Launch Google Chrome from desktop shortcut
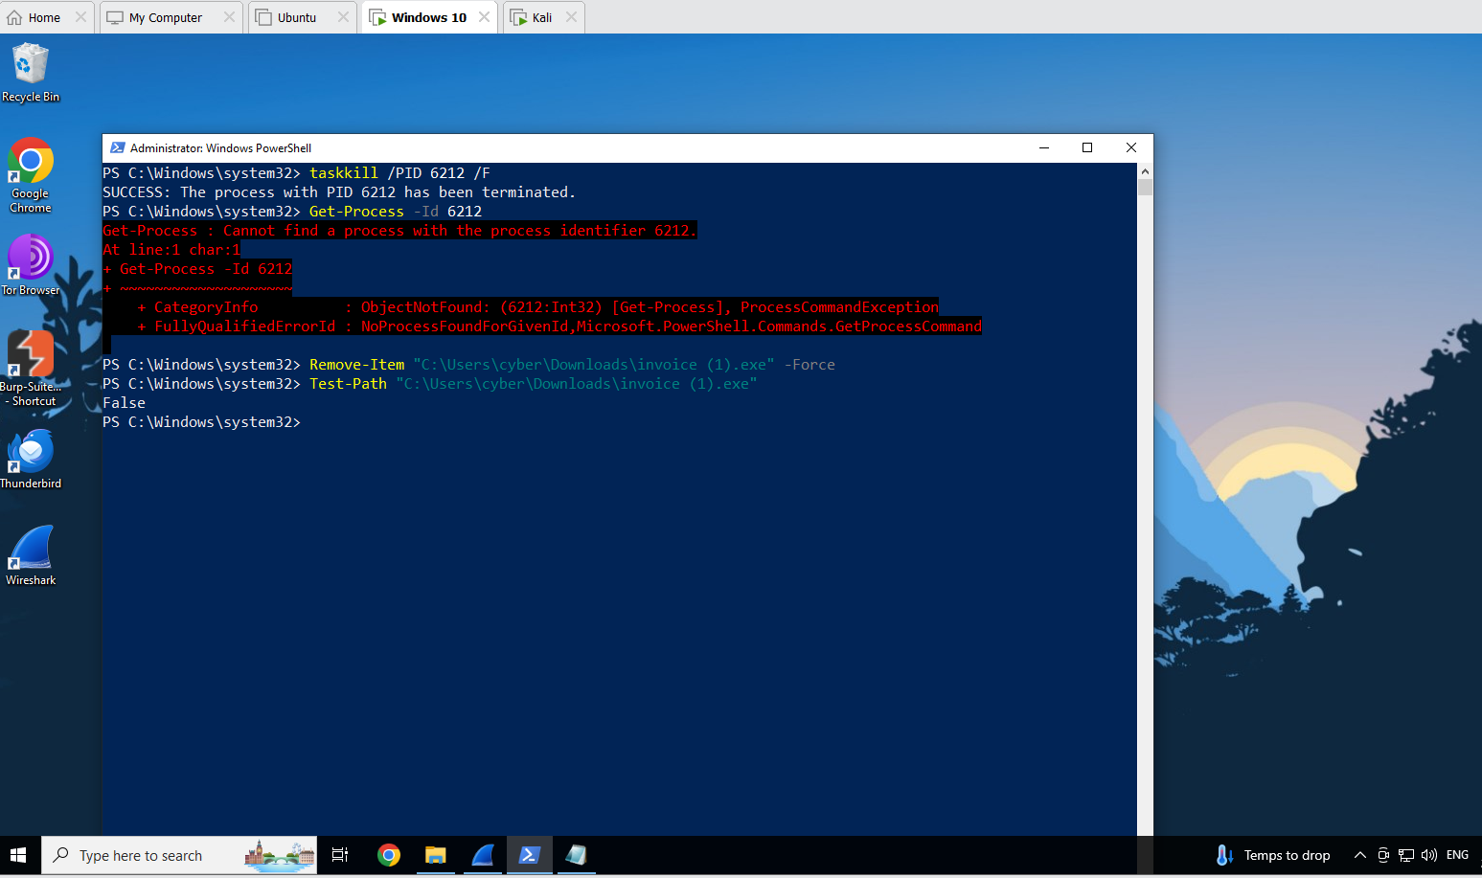This screenshot has width=1482, height=878. pyautogui.click(x=31, y=176)
